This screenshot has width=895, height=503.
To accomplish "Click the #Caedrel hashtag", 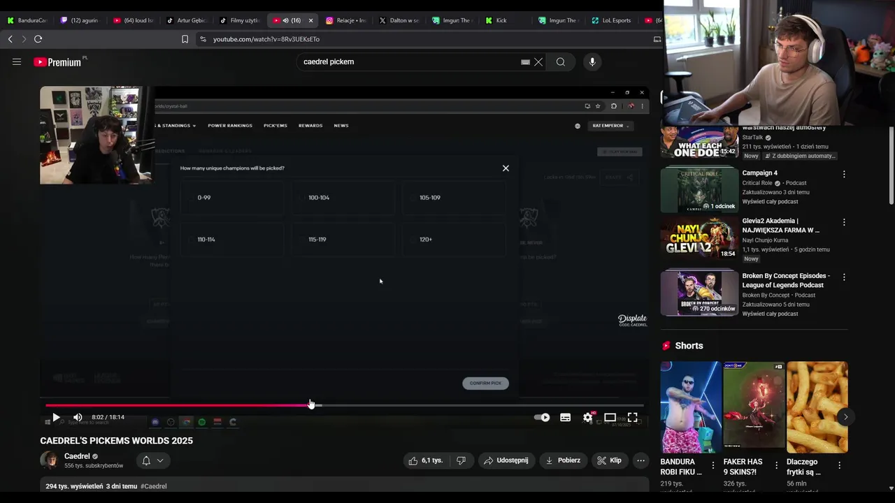I will (x=153, y=486).
